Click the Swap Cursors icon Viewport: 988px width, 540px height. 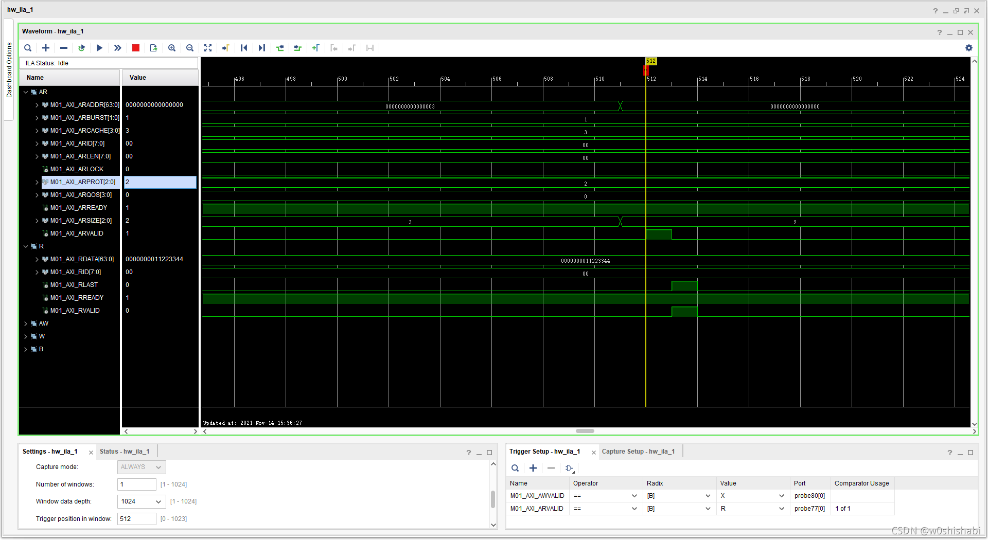click(x=370, y=48)
